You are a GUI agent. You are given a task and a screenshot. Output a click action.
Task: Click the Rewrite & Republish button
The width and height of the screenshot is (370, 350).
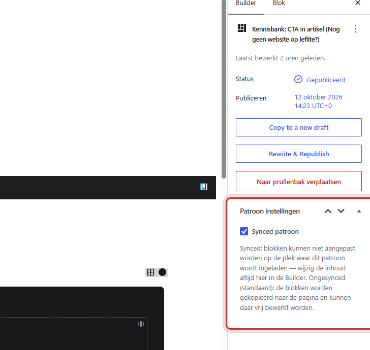299,154
